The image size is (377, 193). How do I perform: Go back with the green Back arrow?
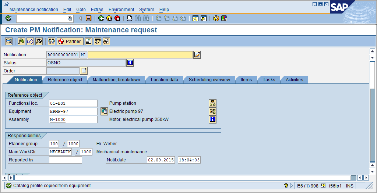(101, 18)
